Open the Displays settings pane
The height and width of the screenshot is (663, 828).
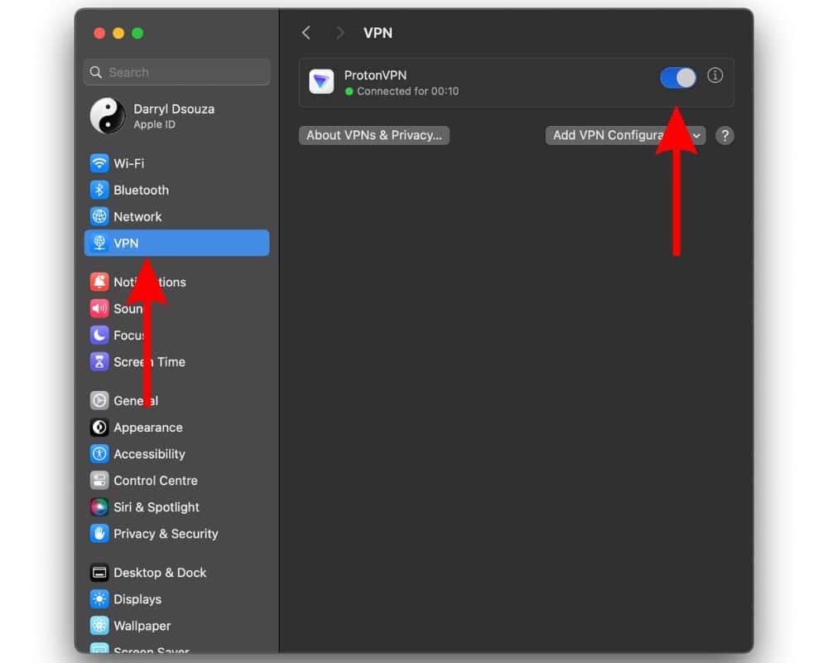(x=137, y=599)
